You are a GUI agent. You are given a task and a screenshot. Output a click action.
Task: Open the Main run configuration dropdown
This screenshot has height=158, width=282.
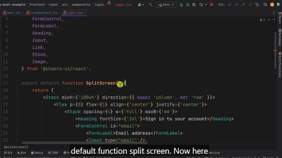click(x=166, y=5)
